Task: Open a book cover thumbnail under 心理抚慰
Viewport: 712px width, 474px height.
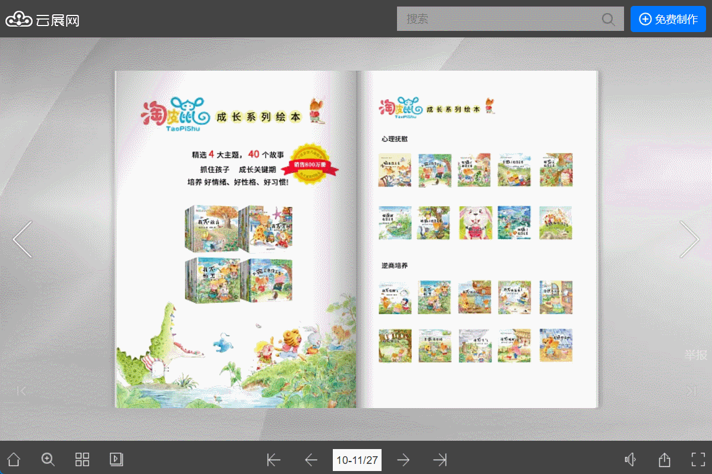Action: click(395, 169)
